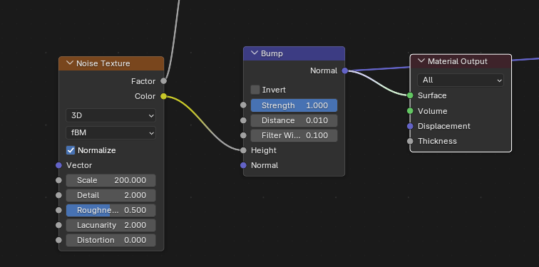The image size is (539, 267).
Task: Click the Filter Width input socket
Action: click(x=243, y=135)
